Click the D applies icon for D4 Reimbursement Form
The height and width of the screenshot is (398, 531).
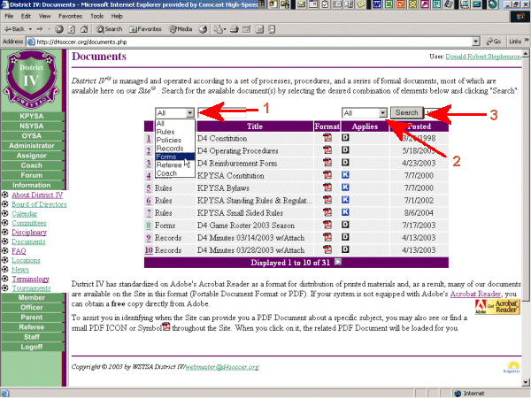click(345, 164)
